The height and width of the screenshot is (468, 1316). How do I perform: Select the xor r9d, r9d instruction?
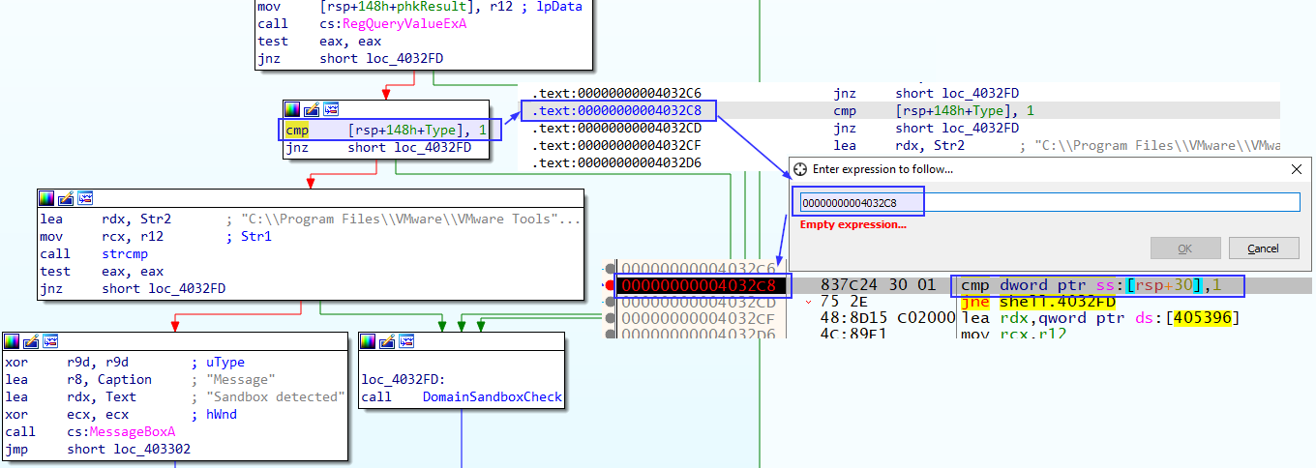67,363
